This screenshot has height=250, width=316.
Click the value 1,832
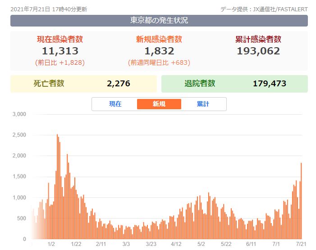[x=159, y=51]
